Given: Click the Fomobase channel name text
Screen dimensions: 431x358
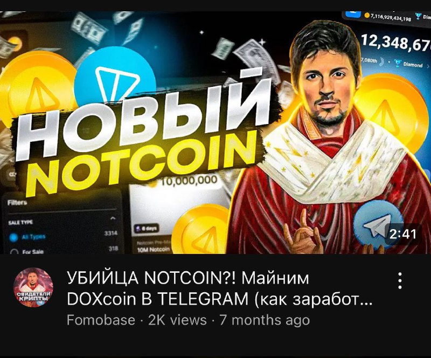Looking at the screenshot, I should [101, 320].
